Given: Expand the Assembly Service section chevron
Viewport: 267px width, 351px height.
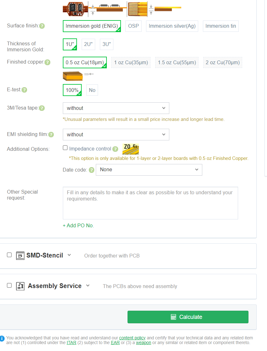Looking at the screenshot, I should tap(88, 286).
